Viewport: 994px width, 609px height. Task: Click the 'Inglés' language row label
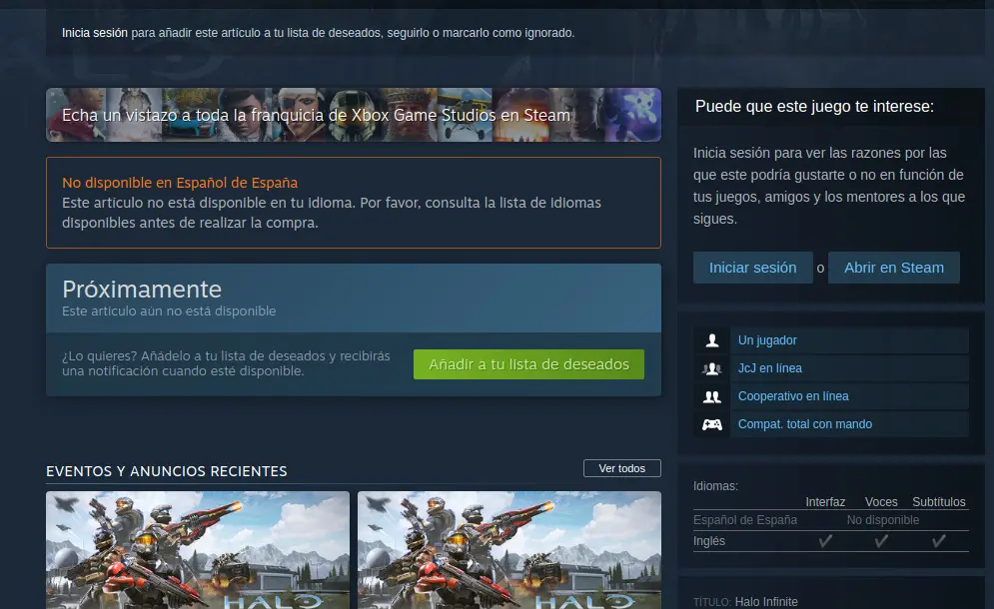point(708,541)
